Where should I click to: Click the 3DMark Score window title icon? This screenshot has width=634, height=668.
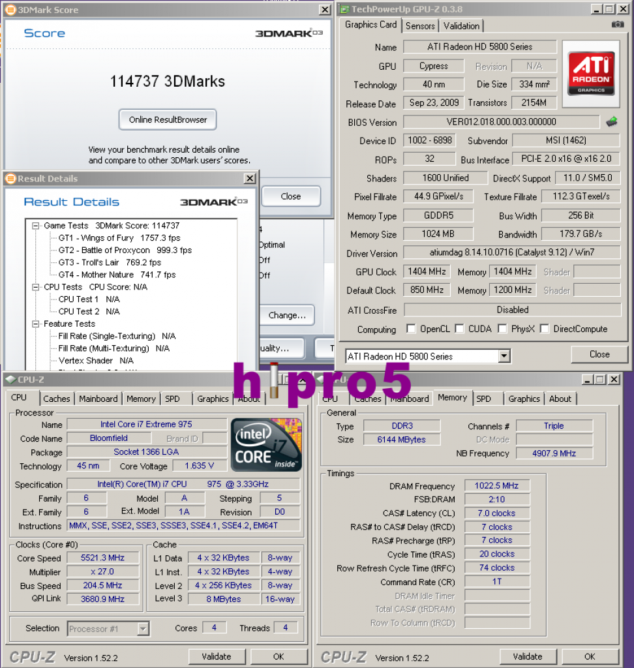pos(10,9)
